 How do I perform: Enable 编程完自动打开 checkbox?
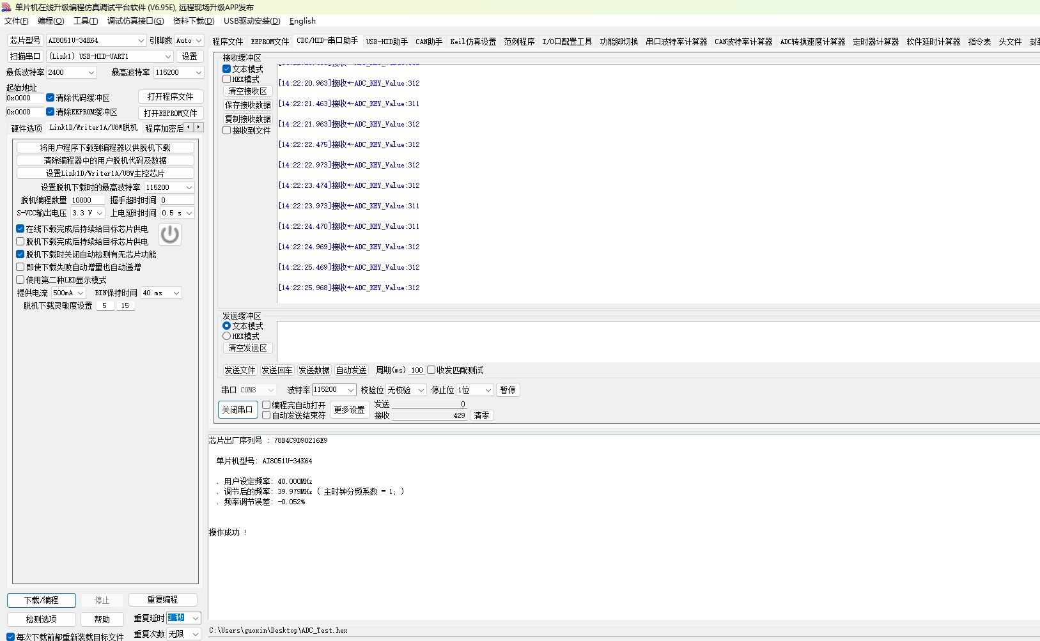[267, 405]
